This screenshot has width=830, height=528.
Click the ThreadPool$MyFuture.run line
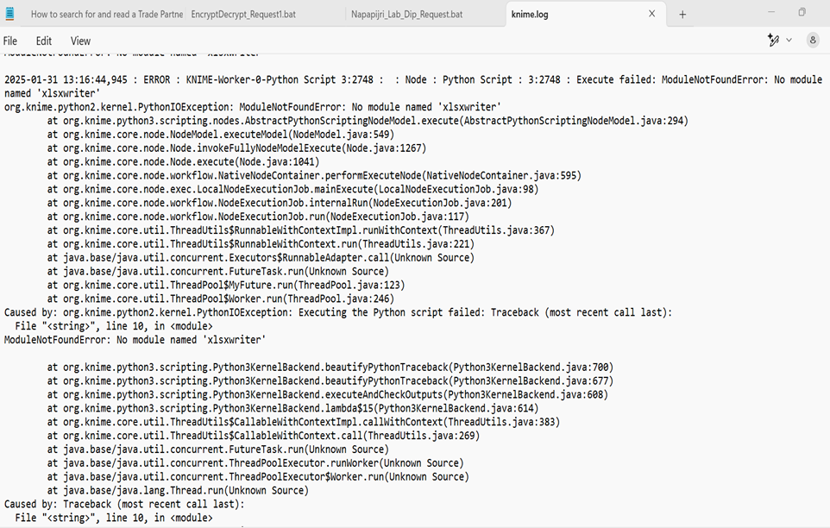coord(226,286)
